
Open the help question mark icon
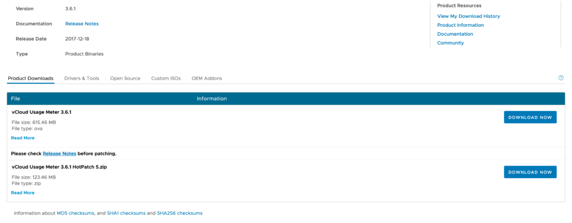561,77
